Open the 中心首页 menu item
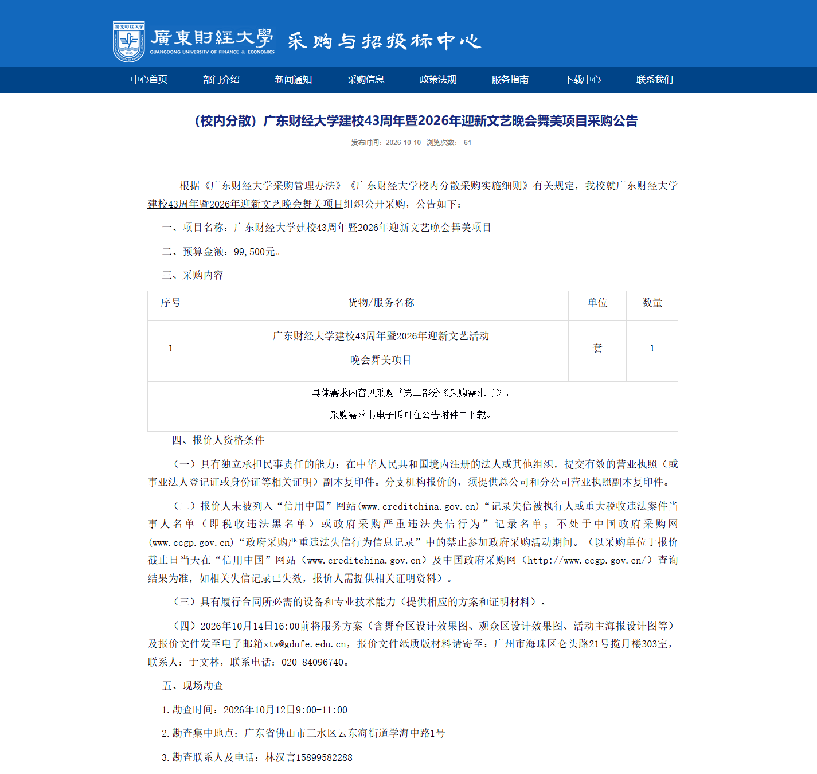817x774 pixels. point(149,80)
